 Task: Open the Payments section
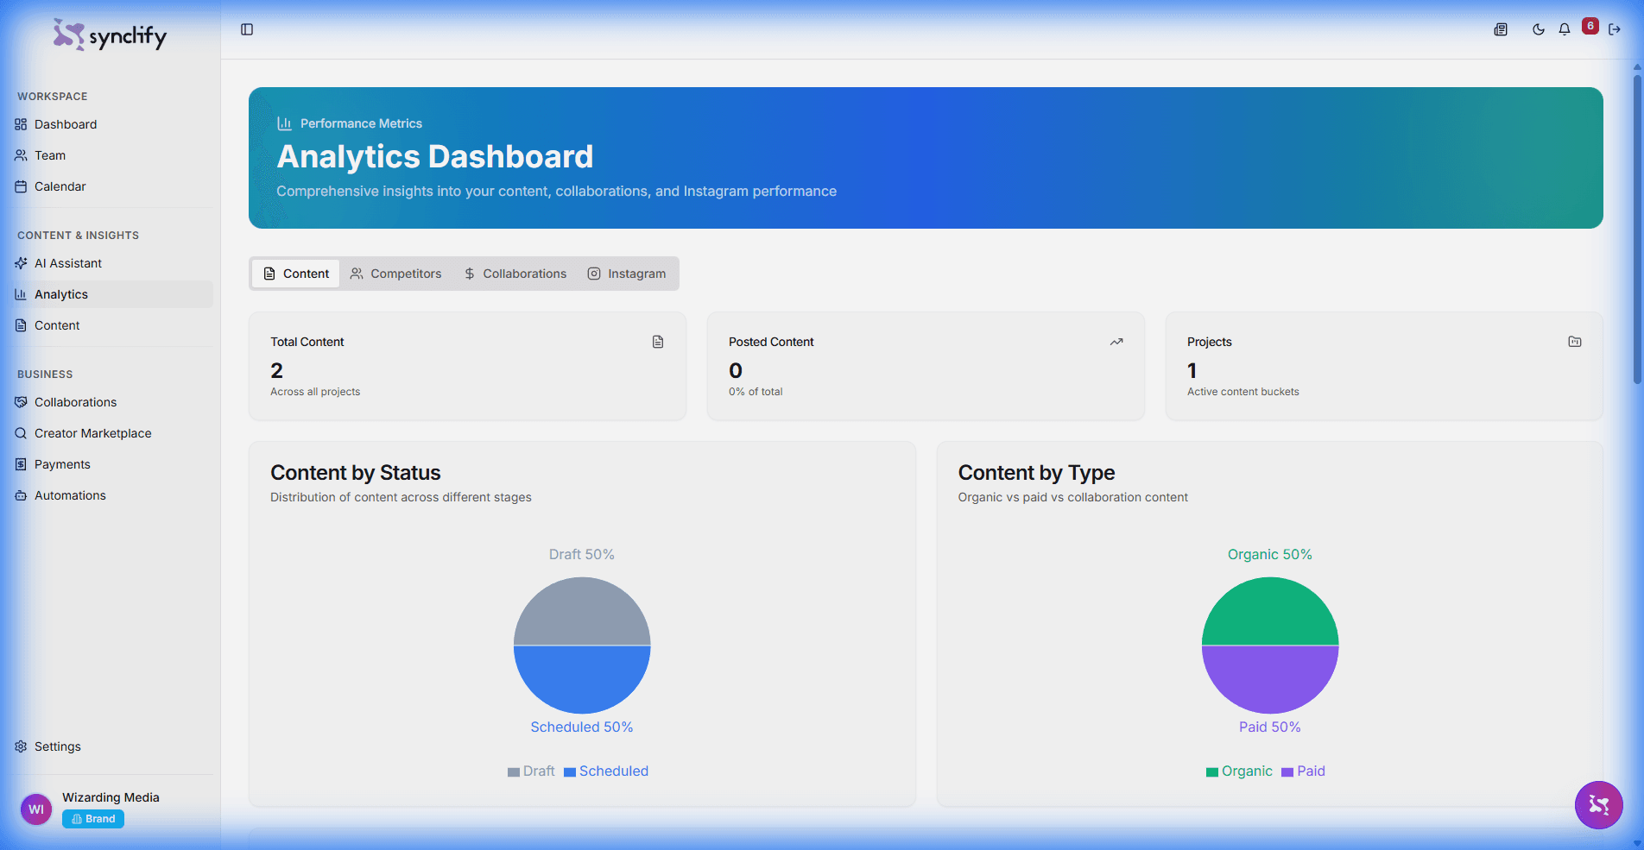(x=61, y=464)
